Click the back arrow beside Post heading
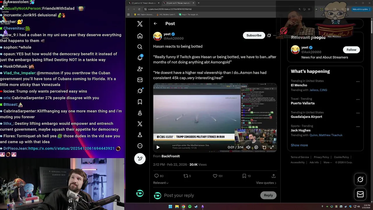This screenshot has height=210, width=373. (155, 24)
